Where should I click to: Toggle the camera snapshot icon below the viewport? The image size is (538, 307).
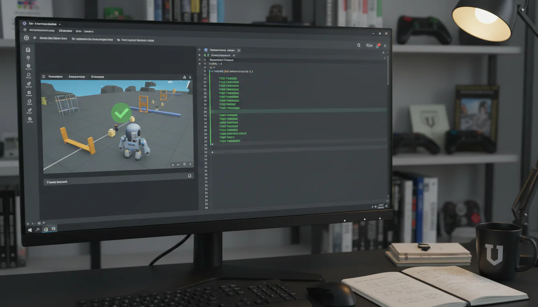click(x=190, y=175)
